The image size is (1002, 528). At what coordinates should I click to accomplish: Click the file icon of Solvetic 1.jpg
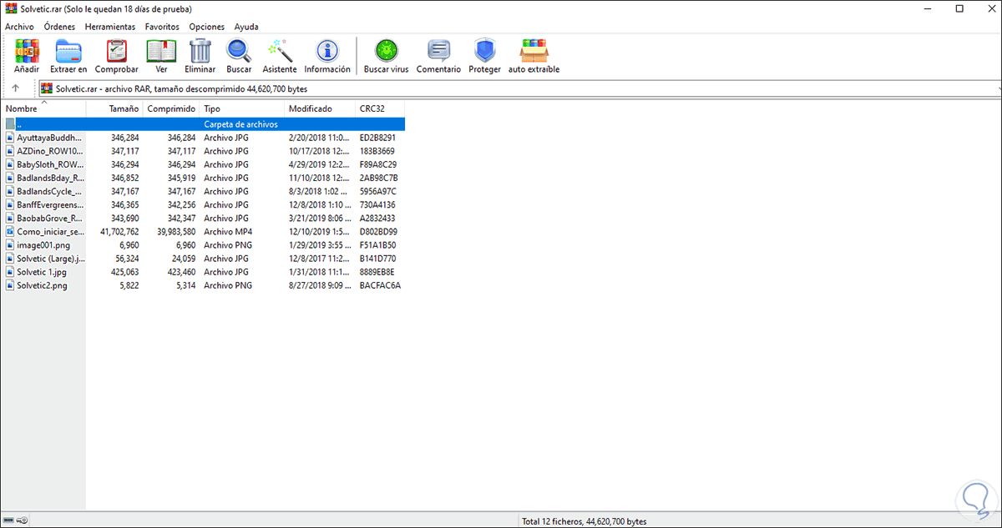(10, 272)
